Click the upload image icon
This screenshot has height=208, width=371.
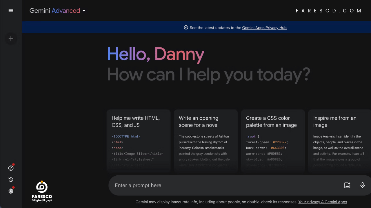point(347,185)
